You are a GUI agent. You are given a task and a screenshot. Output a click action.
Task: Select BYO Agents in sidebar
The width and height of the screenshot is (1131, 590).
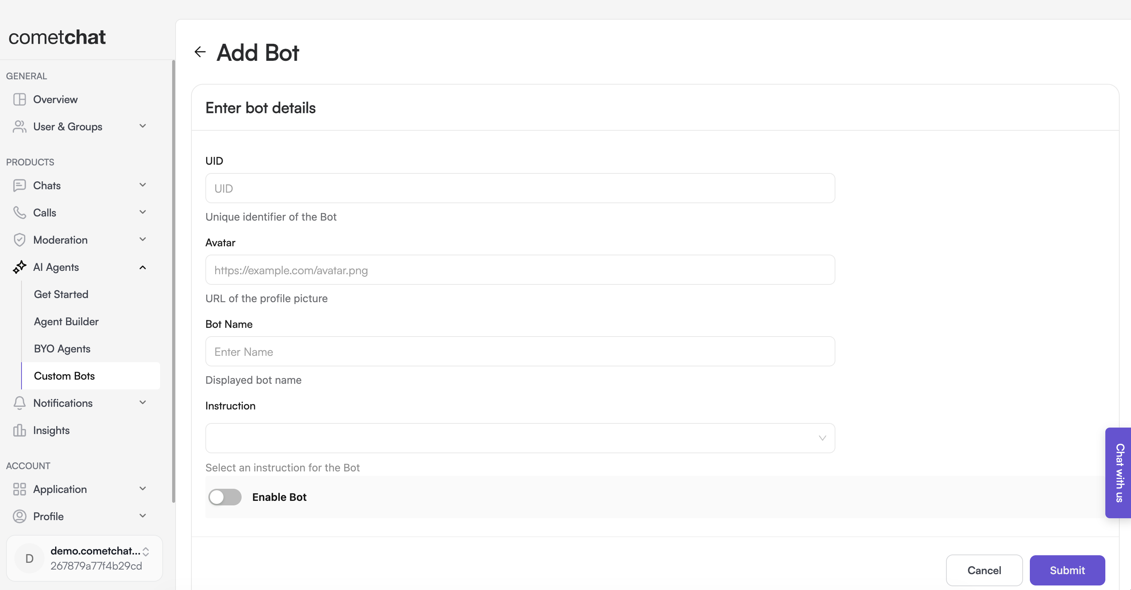pyautogui.click(x=62, y=349)
